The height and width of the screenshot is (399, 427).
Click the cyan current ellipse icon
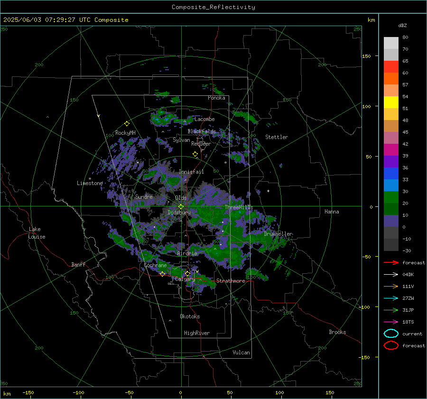pyautogui.click(x=391, y=334)
